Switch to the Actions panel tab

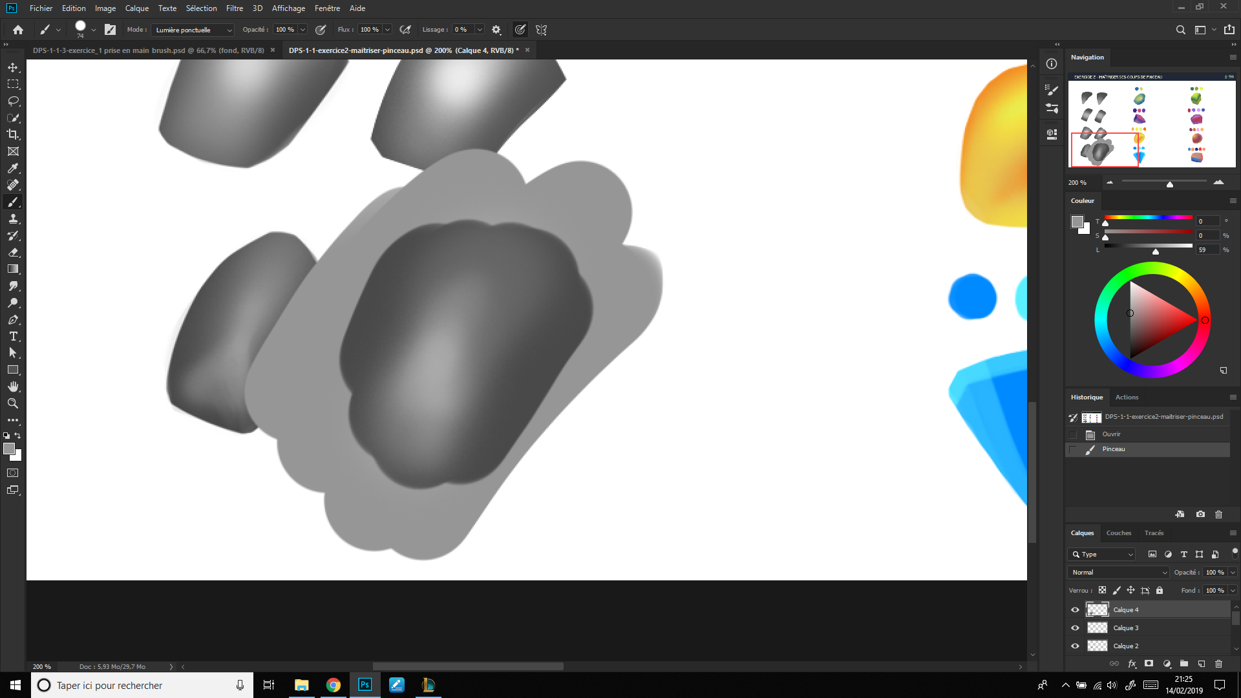click(x=1127, y=397)
